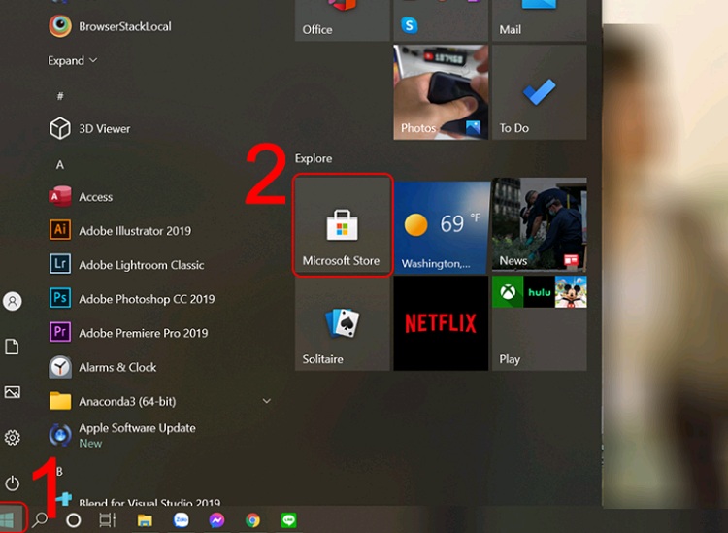Open Google Chrome from the taskbar
This screenshot has width=728, height=533.
252,520
